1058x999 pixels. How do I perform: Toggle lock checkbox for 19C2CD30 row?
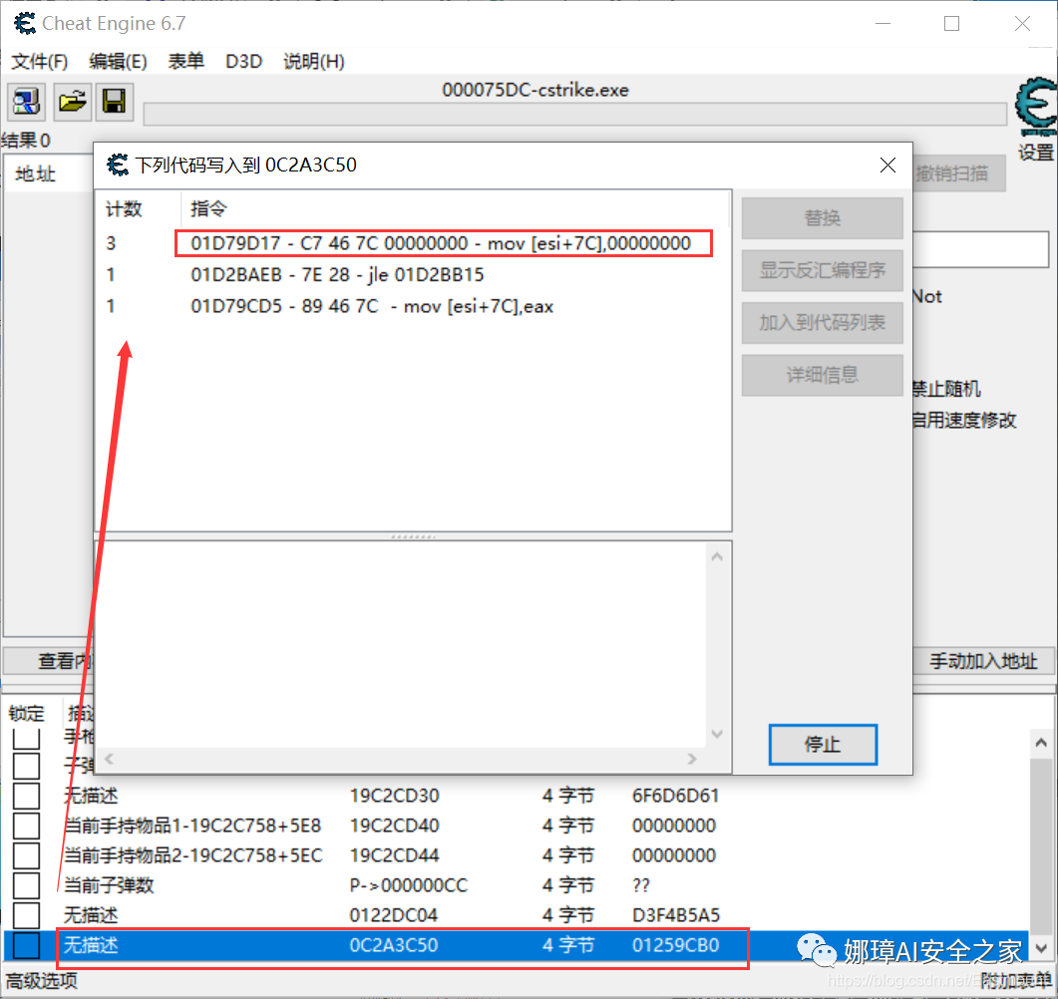tap(26, 796)
